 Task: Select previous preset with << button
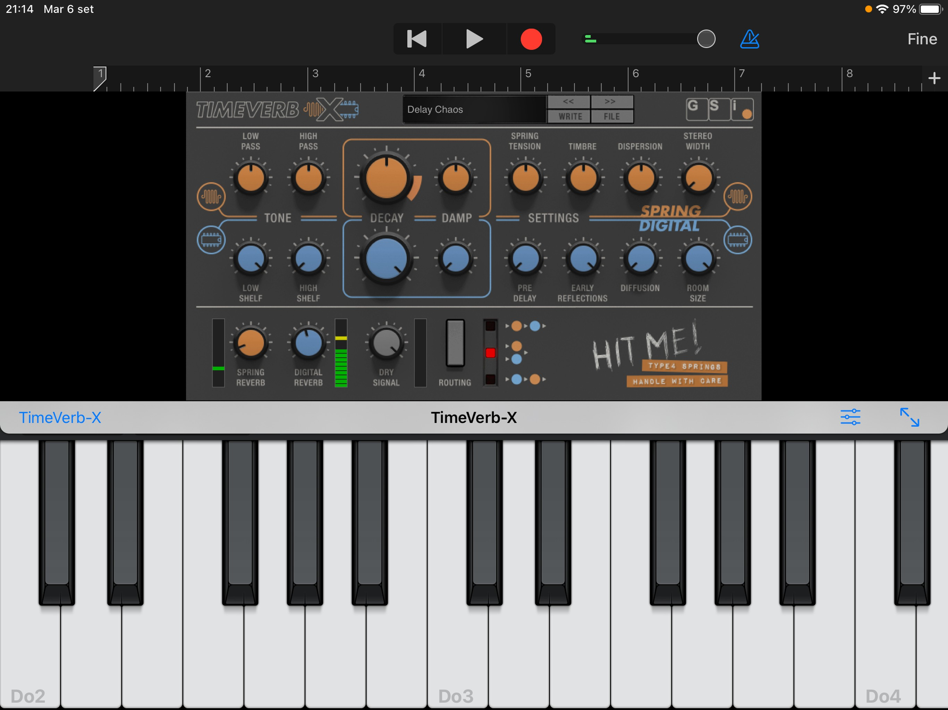click(568, 102)
